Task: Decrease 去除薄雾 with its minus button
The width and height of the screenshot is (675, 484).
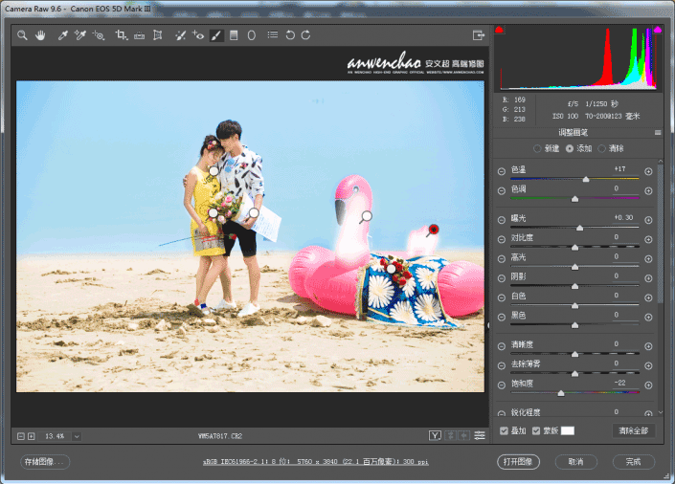Action: pos(501,365)
